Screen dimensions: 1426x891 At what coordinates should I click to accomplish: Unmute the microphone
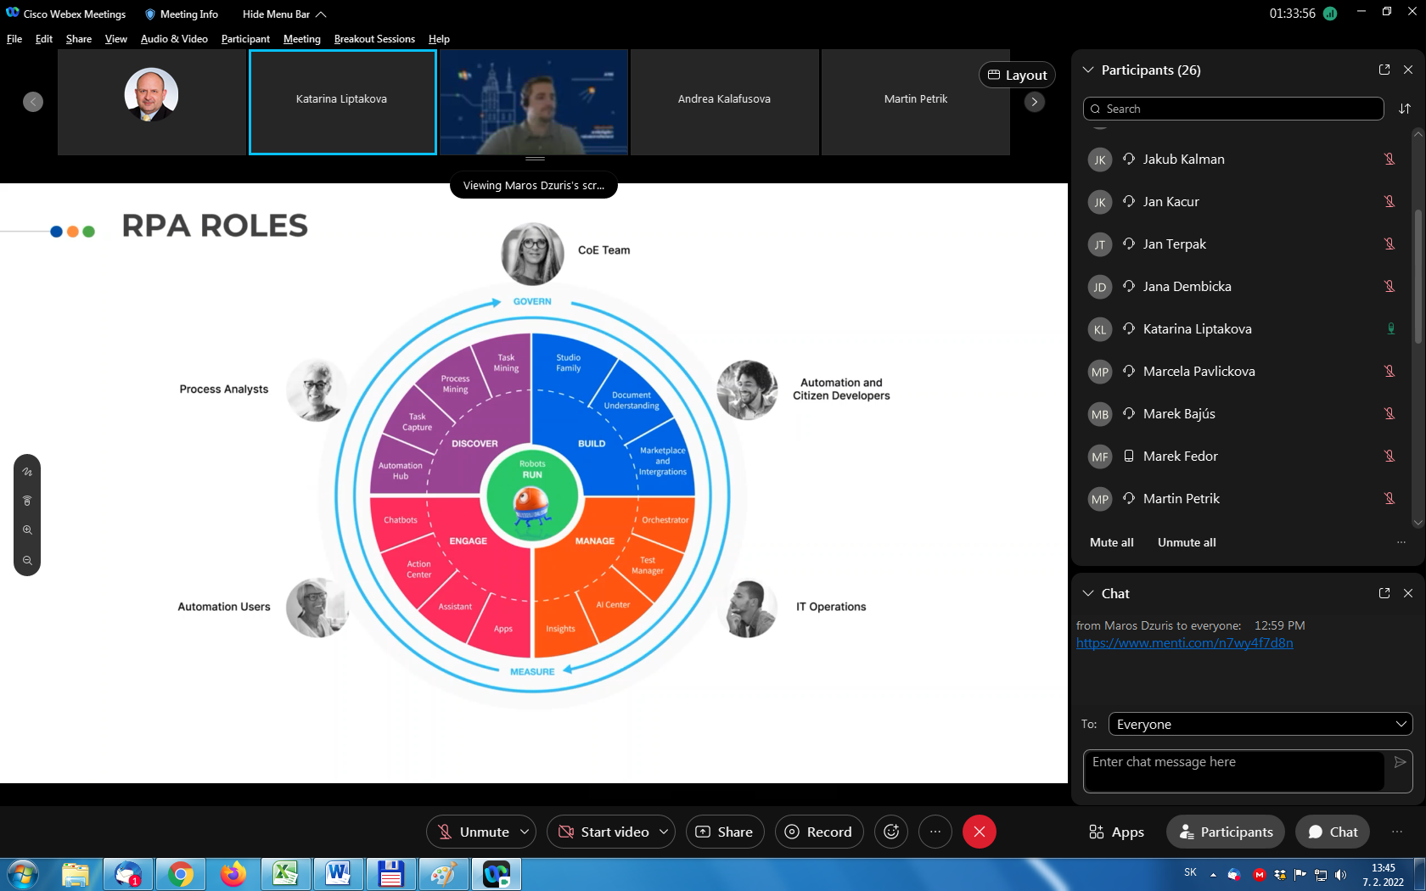coord(473,832)
